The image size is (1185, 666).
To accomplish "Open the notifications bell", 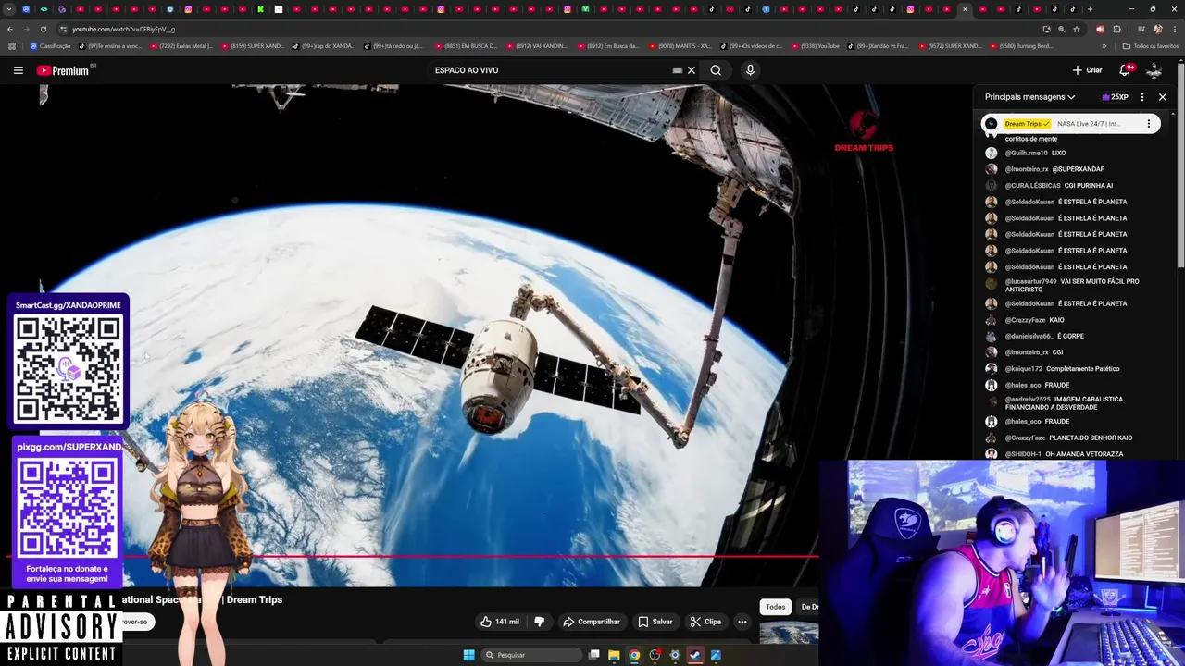I will (1126, 70).
